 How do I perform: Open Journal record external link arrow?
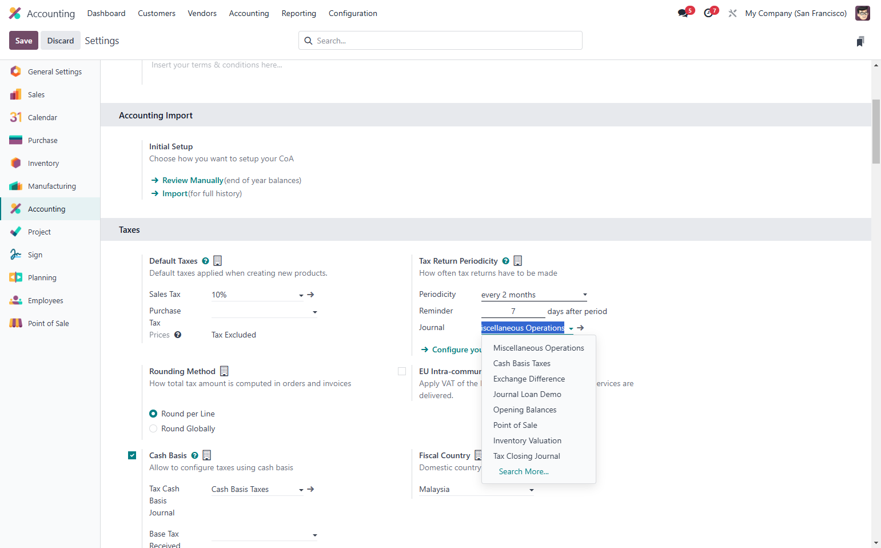coord(581,328)
